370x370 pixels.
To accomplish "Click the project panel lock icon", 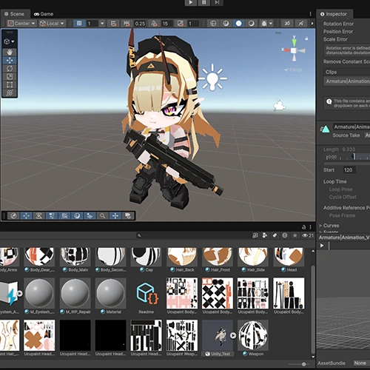I will click(x=304, y=227).
